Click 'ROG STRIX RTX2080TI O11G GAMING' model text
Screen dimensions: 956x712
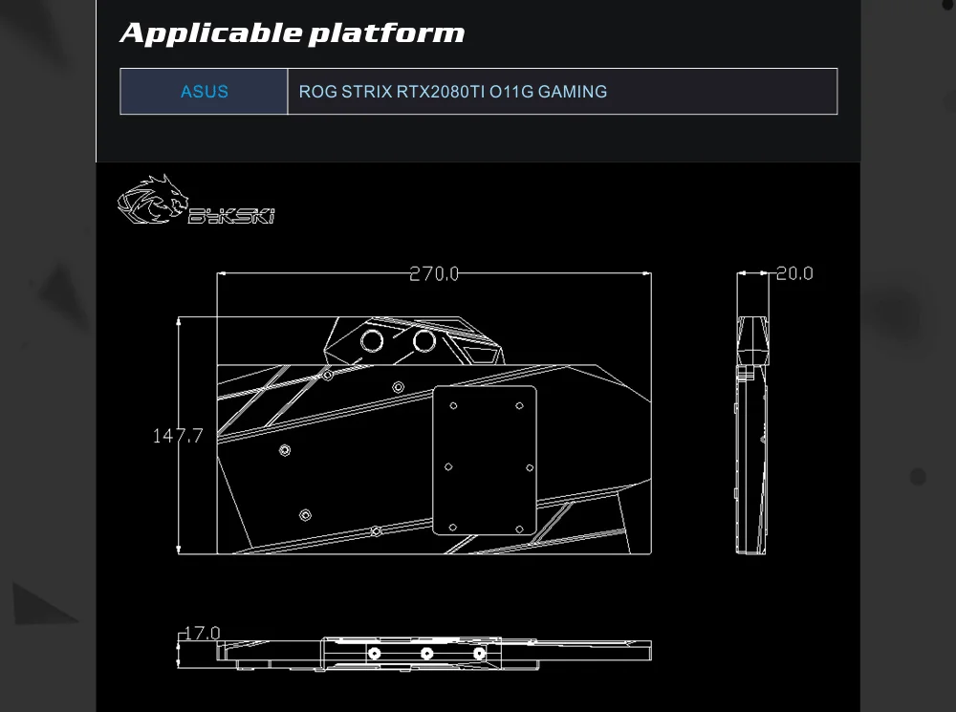coord(452,92)
